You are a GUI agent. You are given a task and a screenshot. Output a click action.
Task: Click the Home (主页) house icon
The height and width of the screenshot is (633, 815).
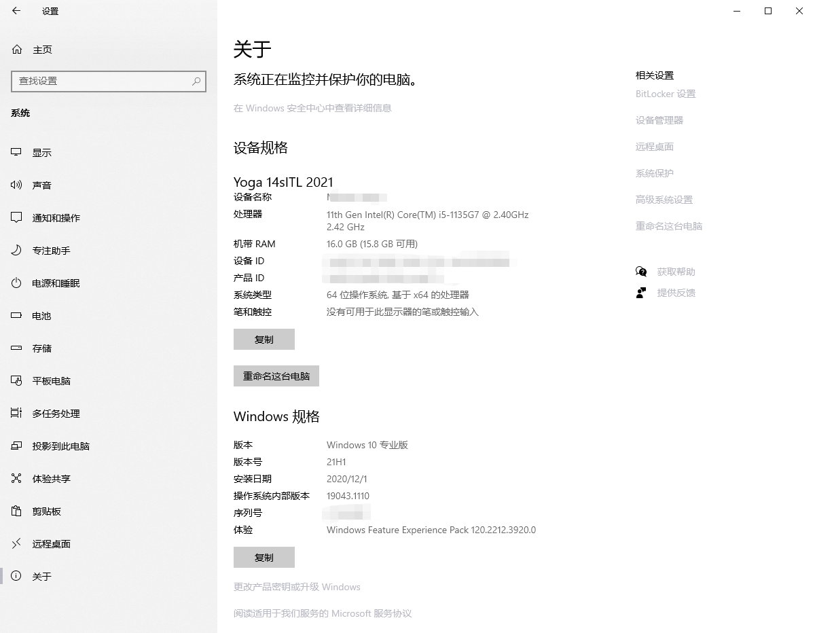click(17, 50)
